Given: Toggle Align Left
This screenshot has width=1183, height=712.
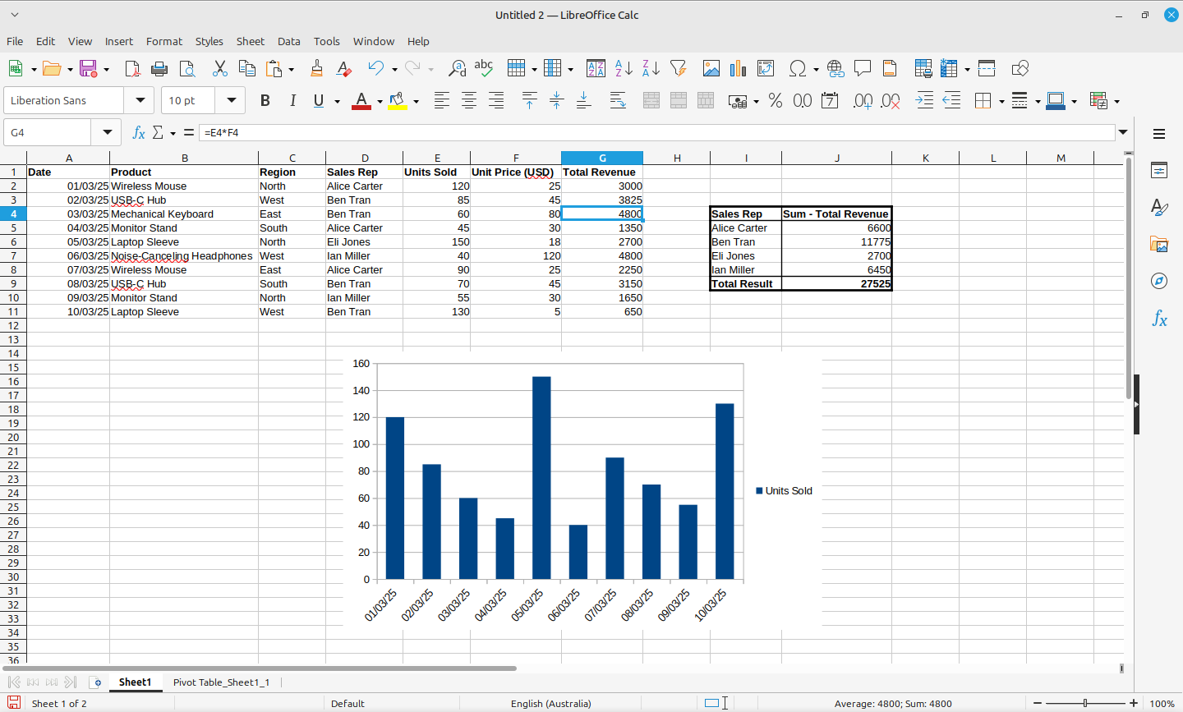Looking at the screenshot, I should [442, 100].
